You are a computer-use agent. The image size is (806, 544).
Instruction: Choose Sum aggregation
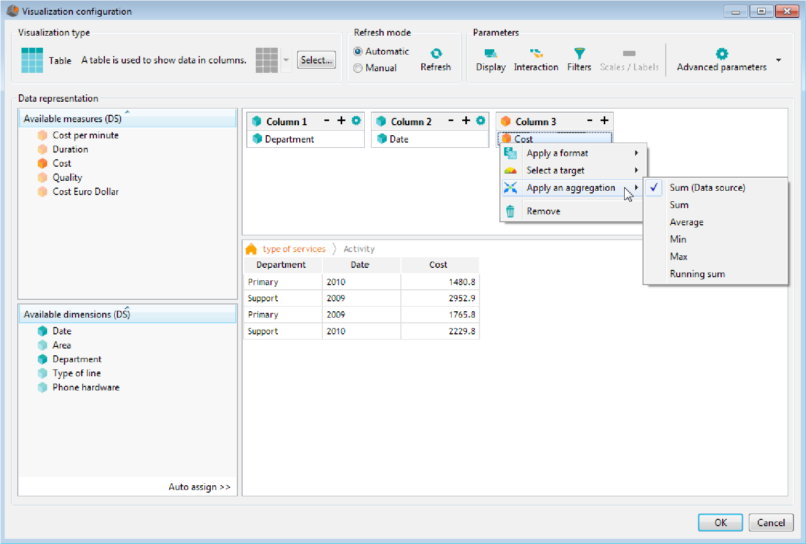click(x=715, y=205)
